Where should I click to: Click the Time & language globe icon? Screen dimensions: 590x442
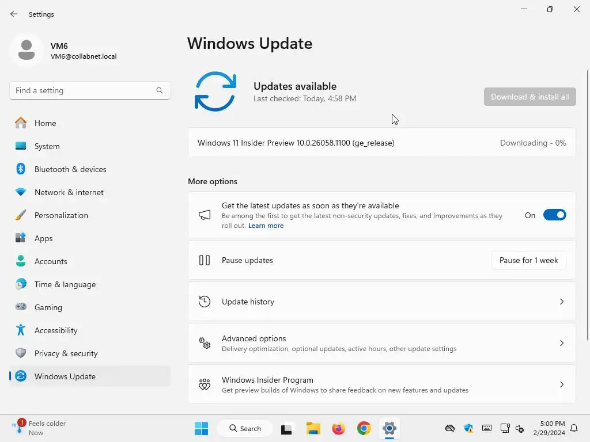tap(21, 284)
